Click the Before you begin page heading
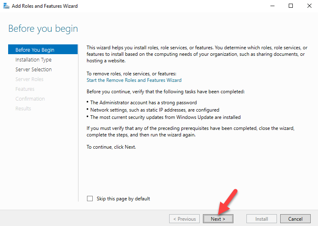 click(x=43, y=29)
